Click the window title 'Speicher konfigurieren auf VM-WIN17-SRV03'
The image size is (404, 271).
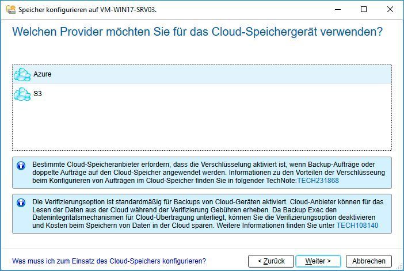point(87,10)
